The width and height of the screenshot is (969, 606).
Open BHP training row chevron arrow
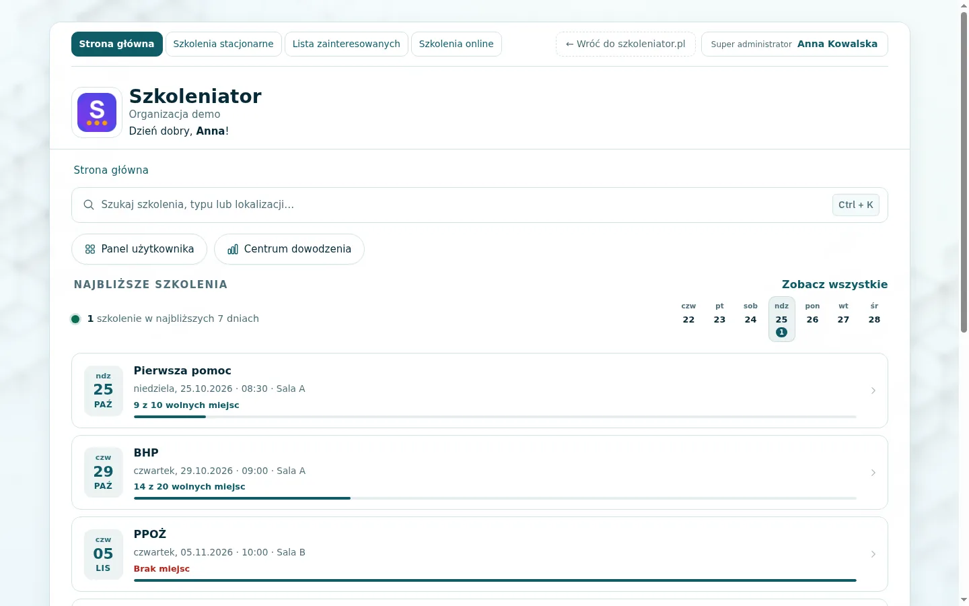pyautogui.click(x=873, y=473)
